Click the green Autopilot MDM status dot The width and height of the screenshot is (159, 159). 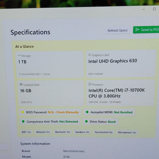[87, 112]
